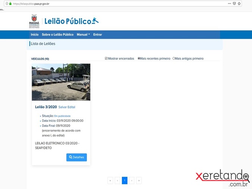The height and width of the screenshot is (189, 252).
Task: Open Sobre o Leilão Público page
Action: coord(57,35)
